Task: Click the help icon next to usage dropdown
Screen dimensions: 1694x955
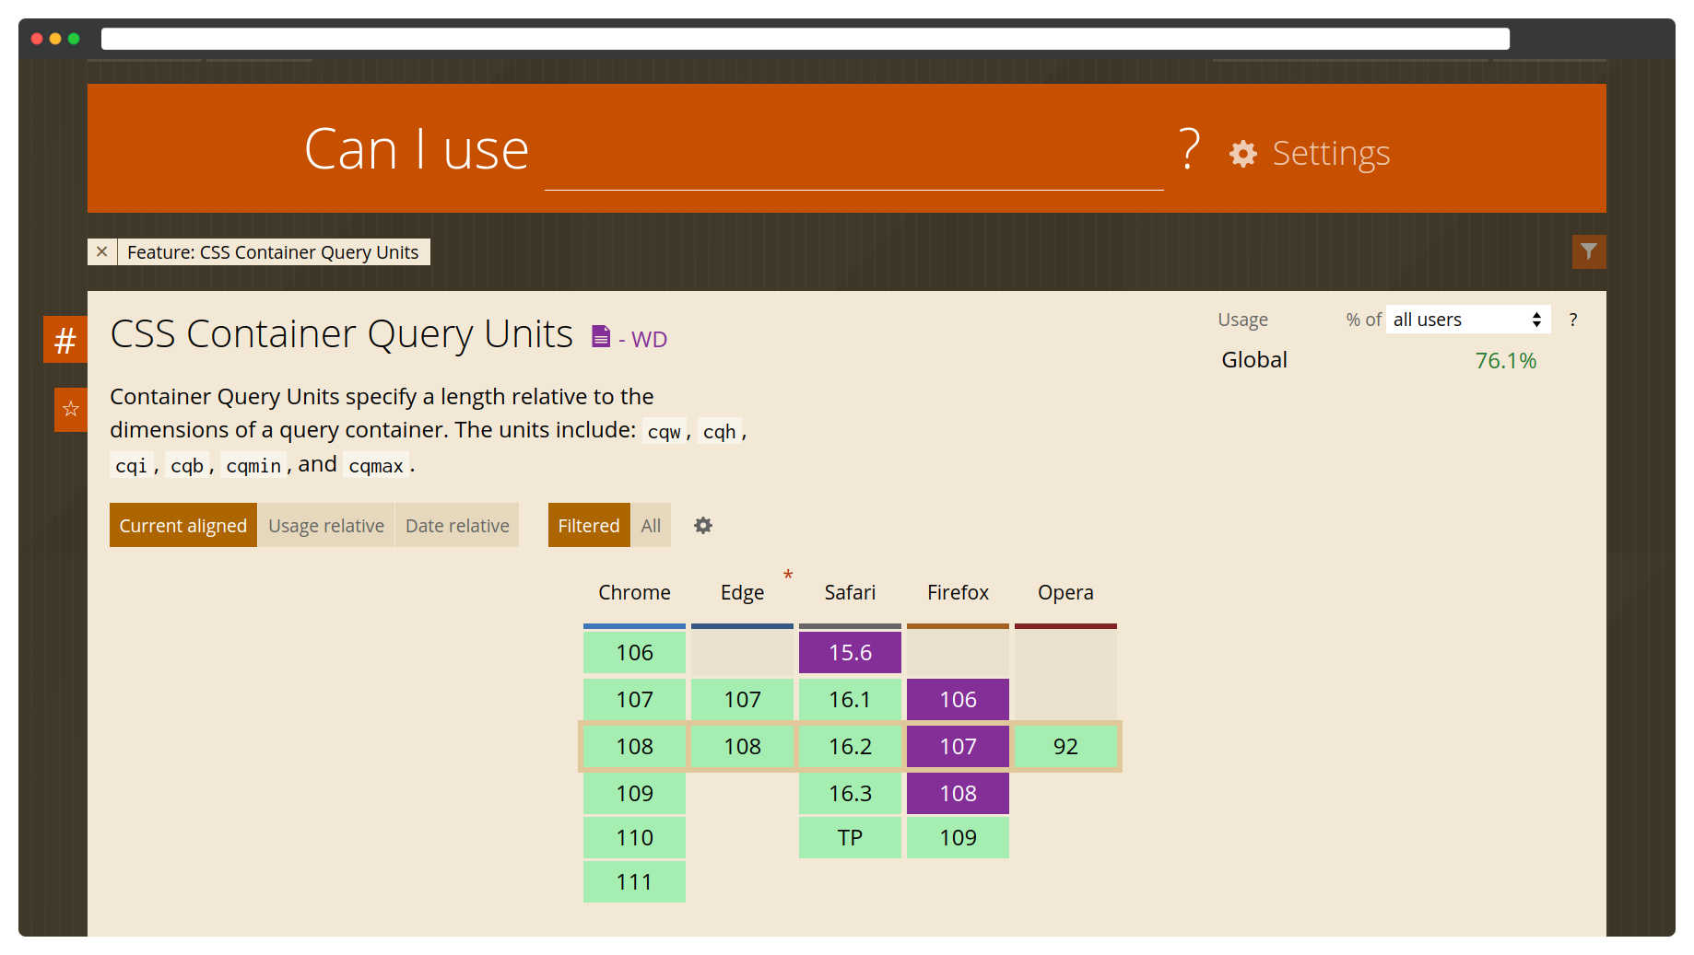Action: point(1573,320)
